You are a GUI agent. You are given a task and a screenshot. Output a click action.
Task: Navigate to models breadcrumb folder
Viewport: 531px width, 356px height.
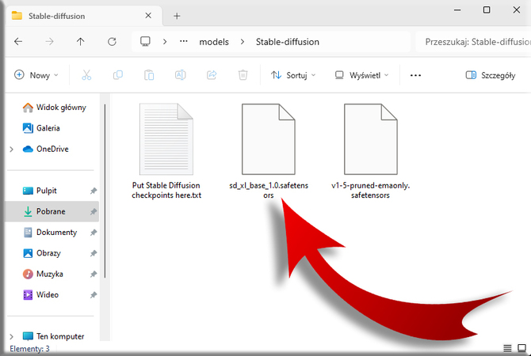click(214, 42)
